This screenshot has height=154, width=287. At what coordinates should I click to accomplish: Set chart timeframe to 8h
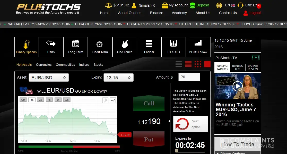[x=58, y=100]
